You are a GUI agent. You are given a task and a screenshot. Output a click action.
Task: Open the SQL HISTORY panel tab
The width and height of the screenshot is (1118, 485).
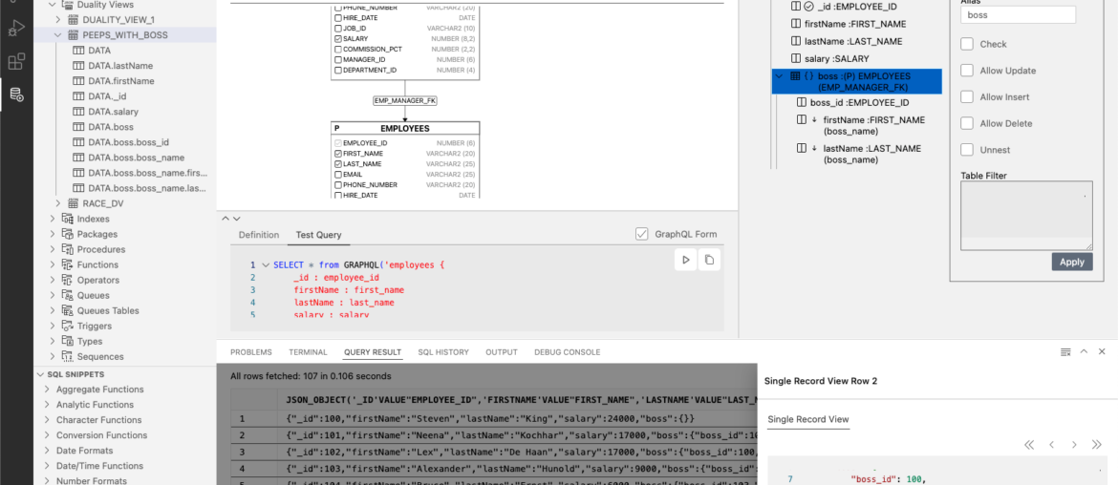[x=443, y=352]
